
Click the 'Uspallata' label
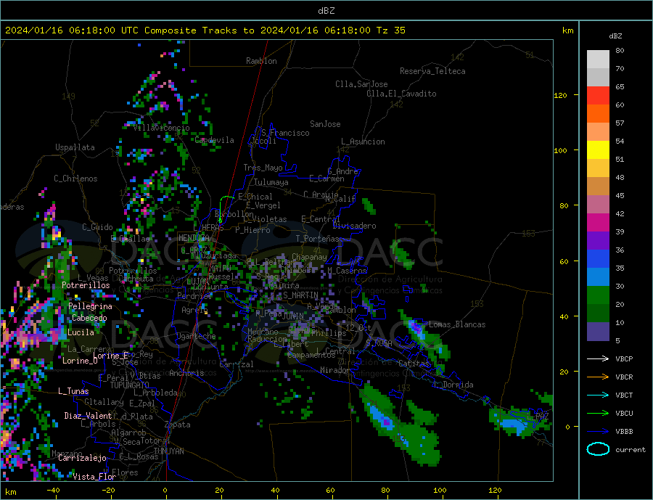point(75,147)
